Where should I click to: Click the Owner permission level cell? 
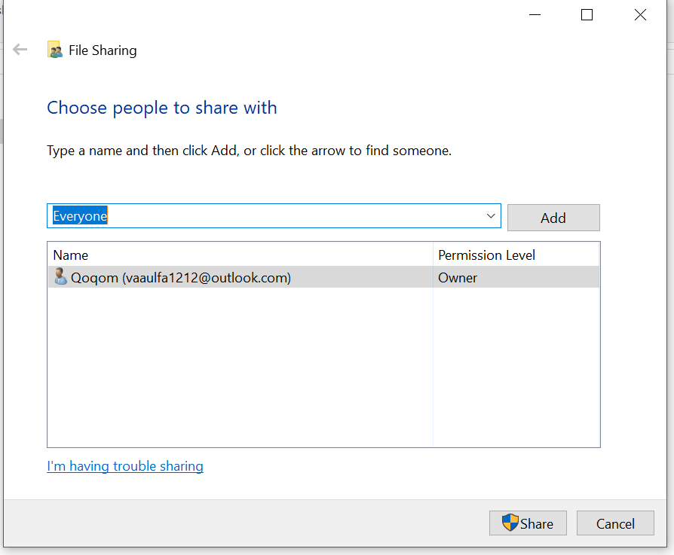[x=516, y=277]
